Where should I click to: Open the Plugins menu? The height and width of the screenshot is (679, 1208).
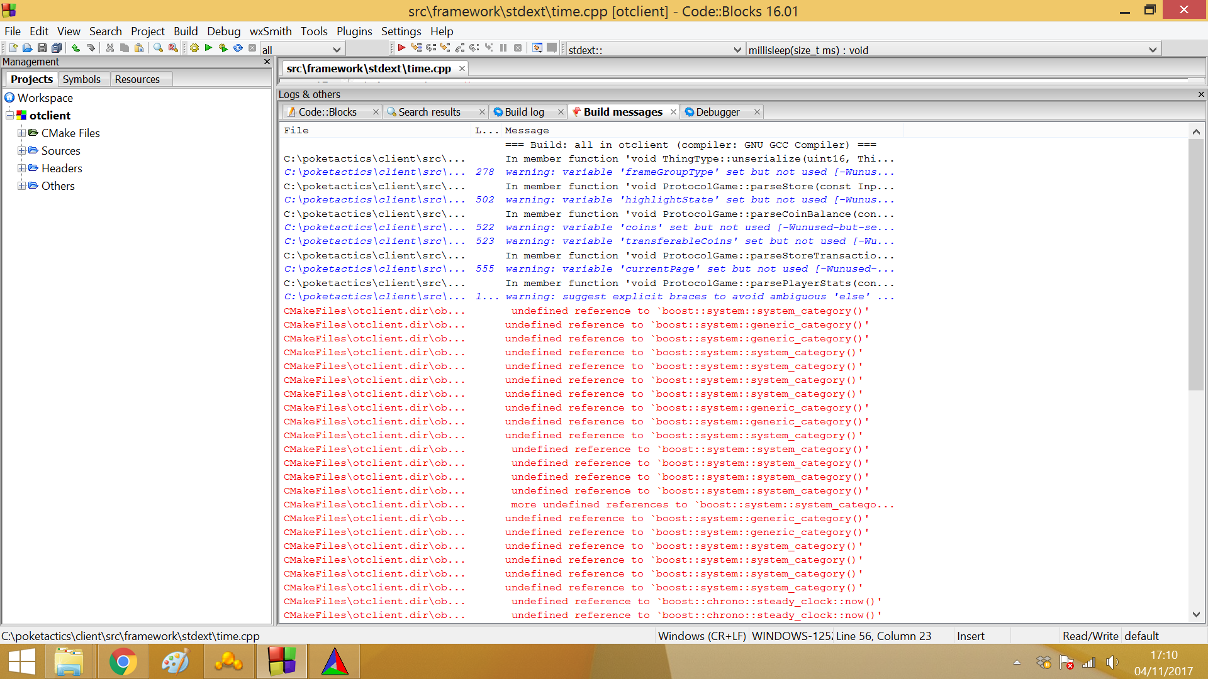click(354, 31)
